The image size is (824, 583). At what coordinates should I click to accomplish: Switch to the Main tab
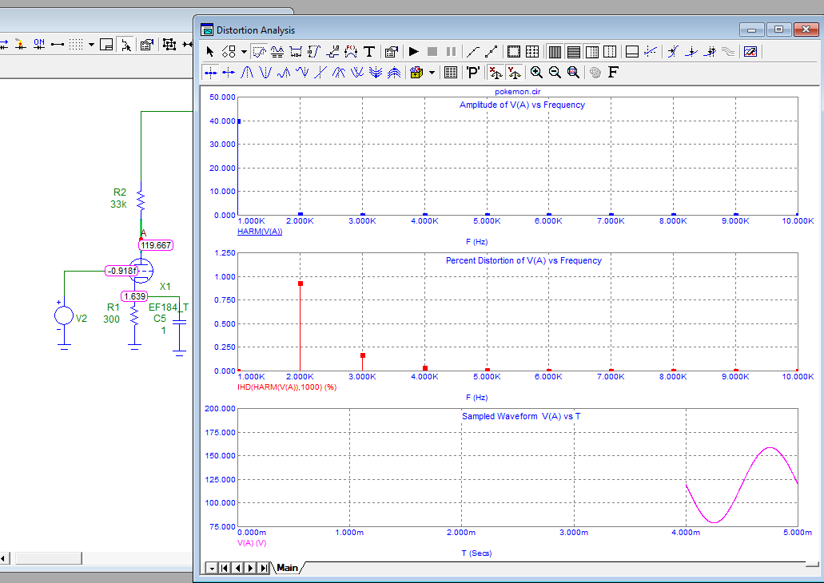click(287, 568)
